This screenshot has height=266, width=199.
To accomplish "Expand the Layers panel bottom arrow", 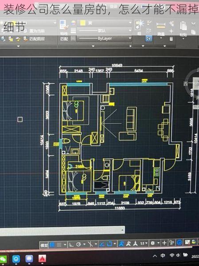I will click(18, 46).
